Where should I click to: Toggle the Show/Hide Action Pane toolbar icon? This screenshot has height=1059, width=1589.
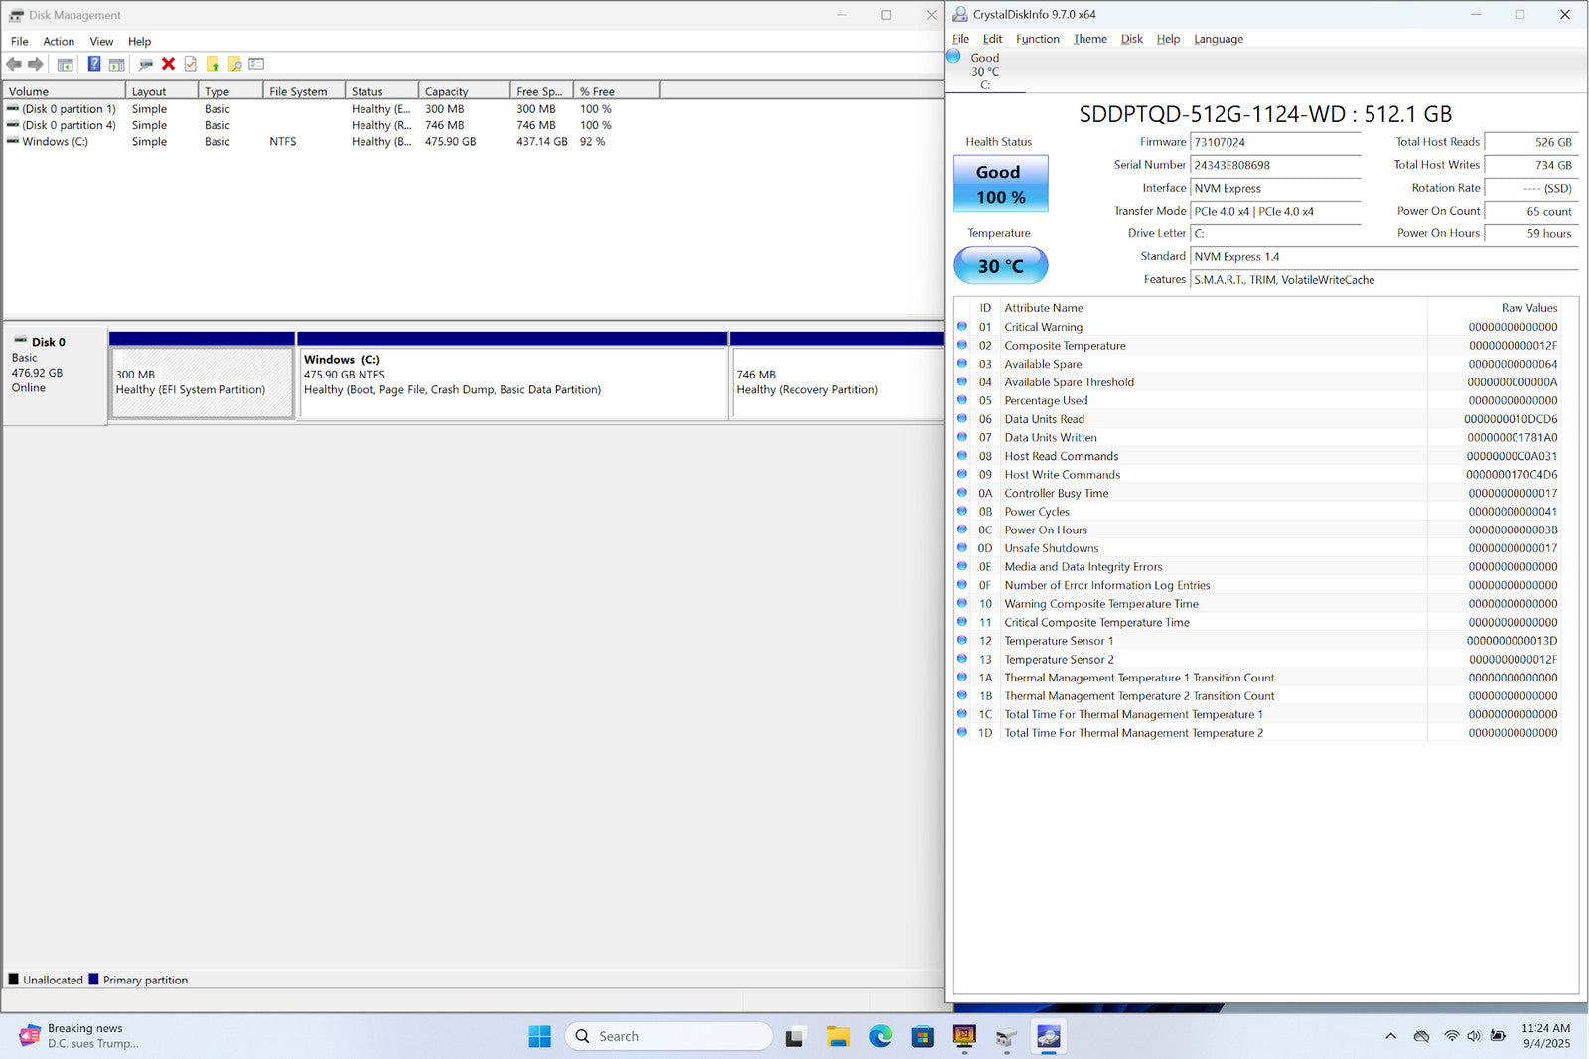coord(116,64)
